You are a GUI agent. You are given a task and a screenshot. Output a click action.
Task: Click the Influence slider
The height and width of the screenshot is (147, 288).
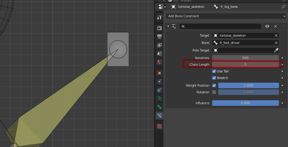pyautogui.click(x=245, y=103)
